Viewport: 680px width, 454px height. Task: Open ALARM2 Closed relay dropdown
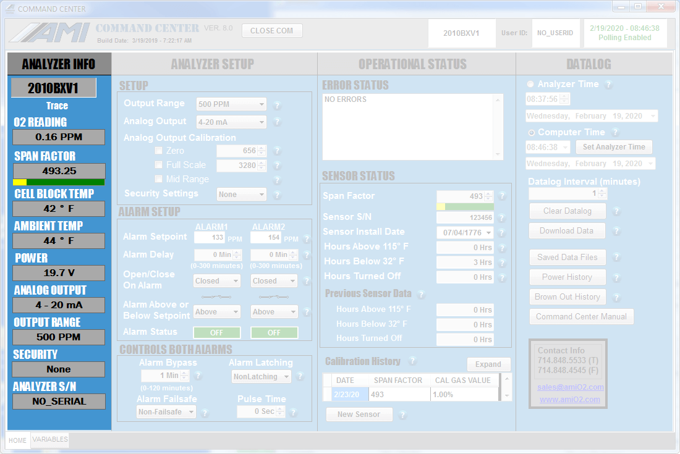coord(274,281)
